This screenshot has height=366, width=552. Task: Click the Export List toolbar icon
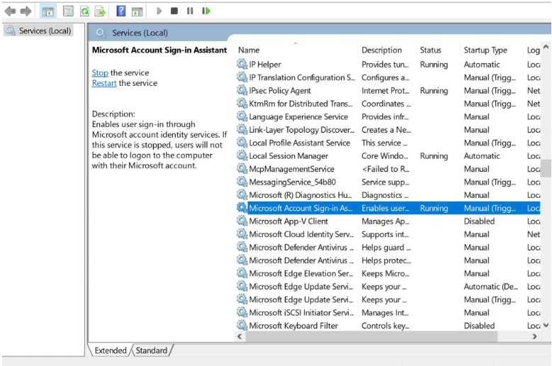[101, 11]
